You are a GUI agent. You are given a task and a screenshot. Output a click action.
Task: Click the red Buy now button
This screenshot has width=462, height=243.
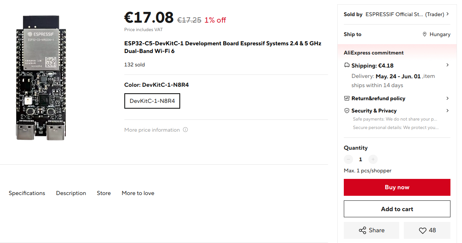point(397,187)
